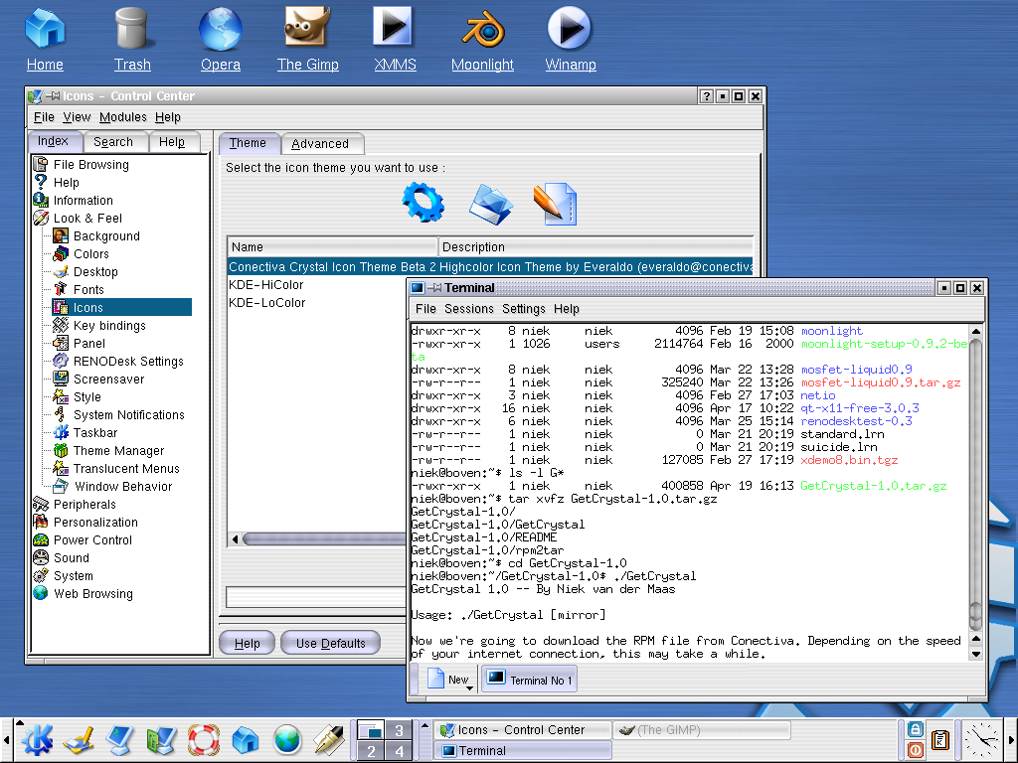Open the File menu in Terminal
The height and width of the screenshot is (763, 1018).
(425, 309)
